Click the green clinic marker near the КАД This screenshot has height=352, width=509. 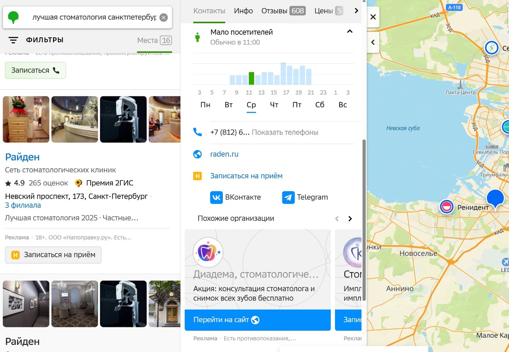pyautogui.click(x=491, y=48)
